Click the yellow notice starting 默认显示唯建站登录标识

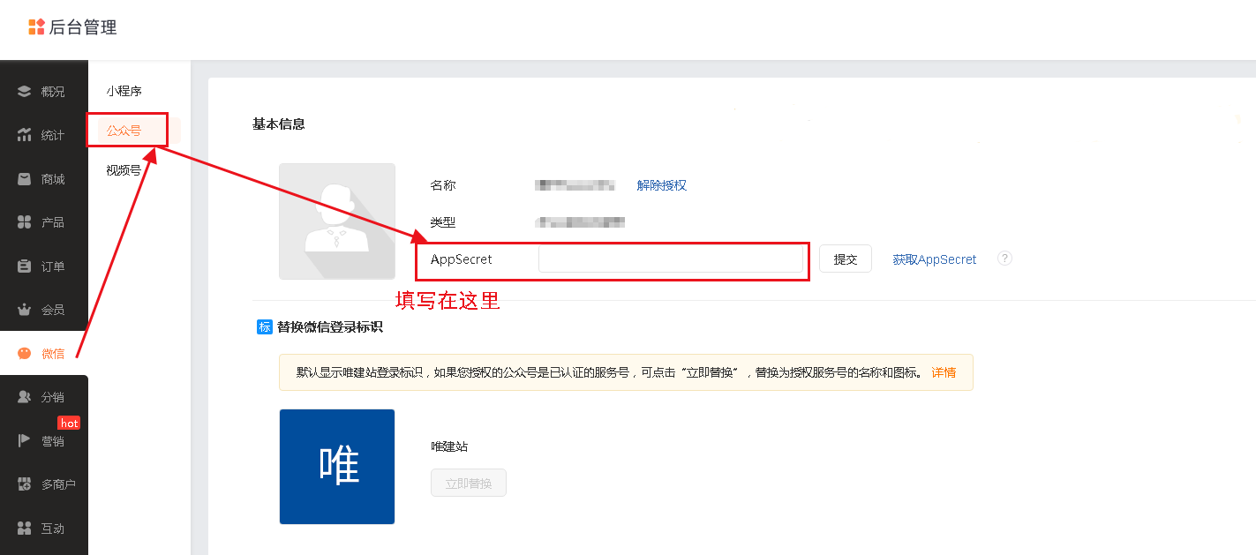point(626,372)
